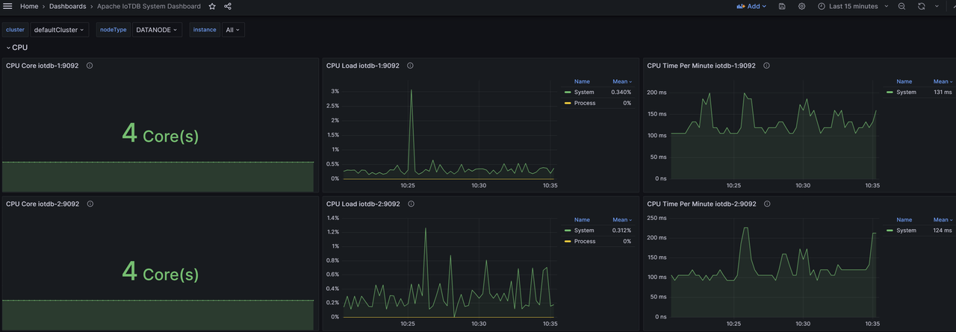Refresh the dashboard
This screenshot has height=332, width=956.
pos(921,6)
